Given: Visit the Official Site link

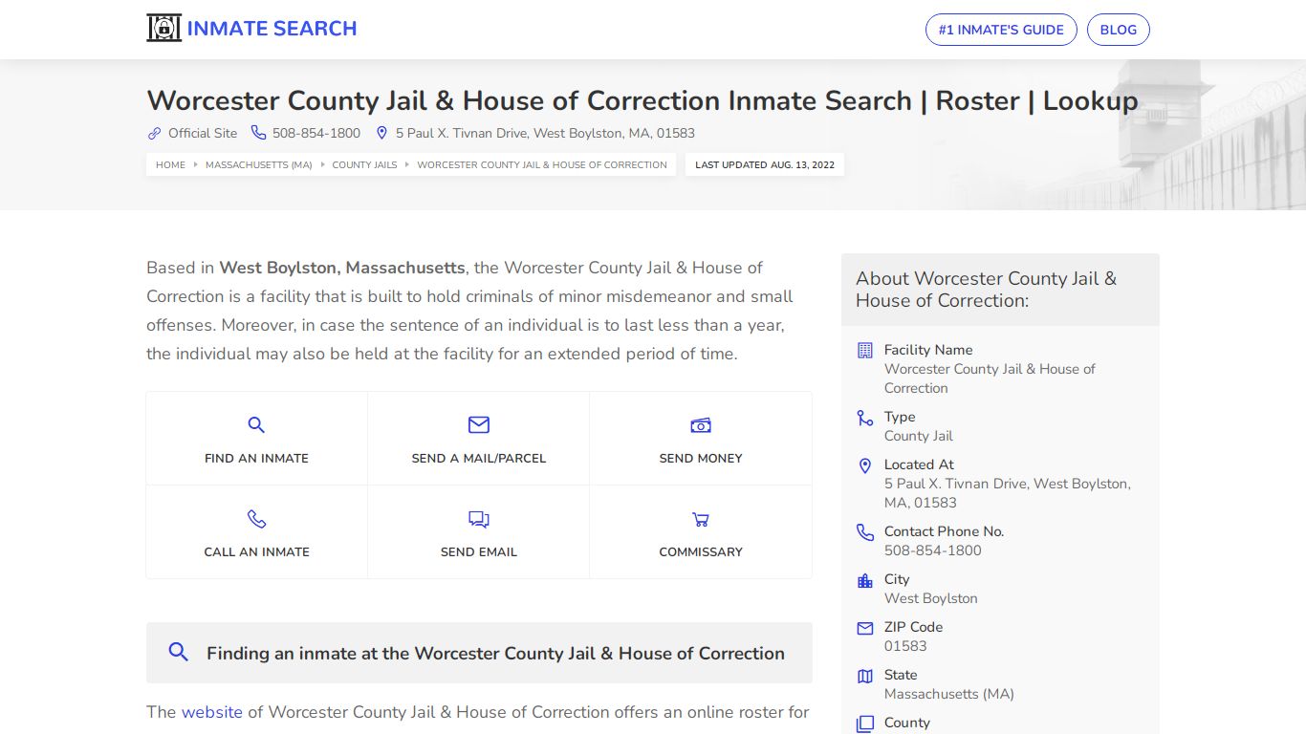Looking at the screenshot, I should coord(203,133).
